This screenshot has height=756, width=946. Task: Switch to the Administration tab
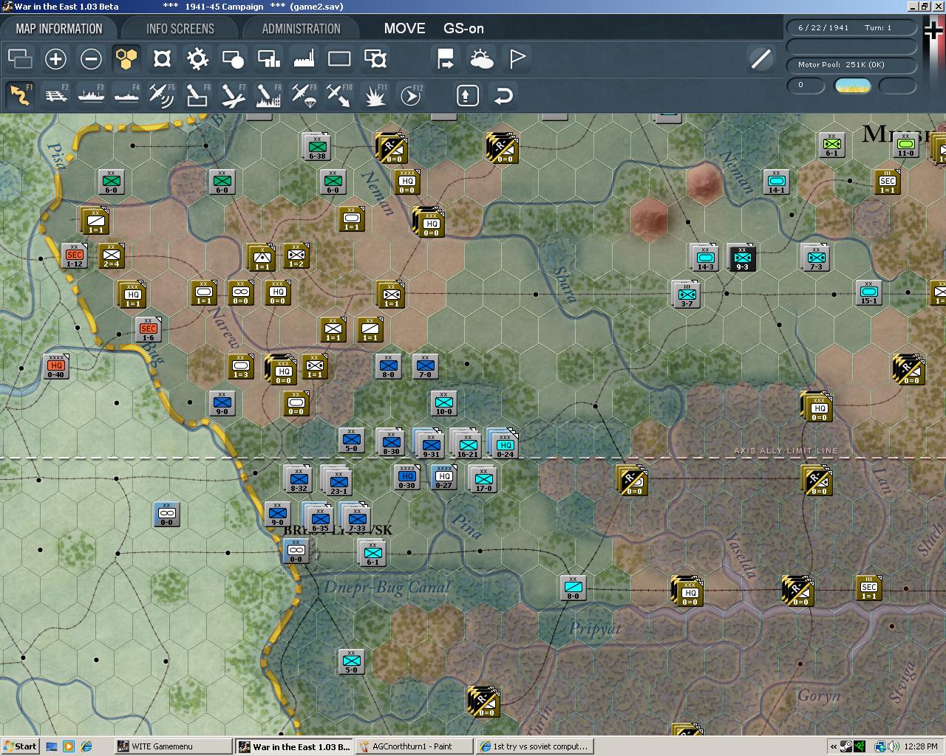[x=301, y=29]
